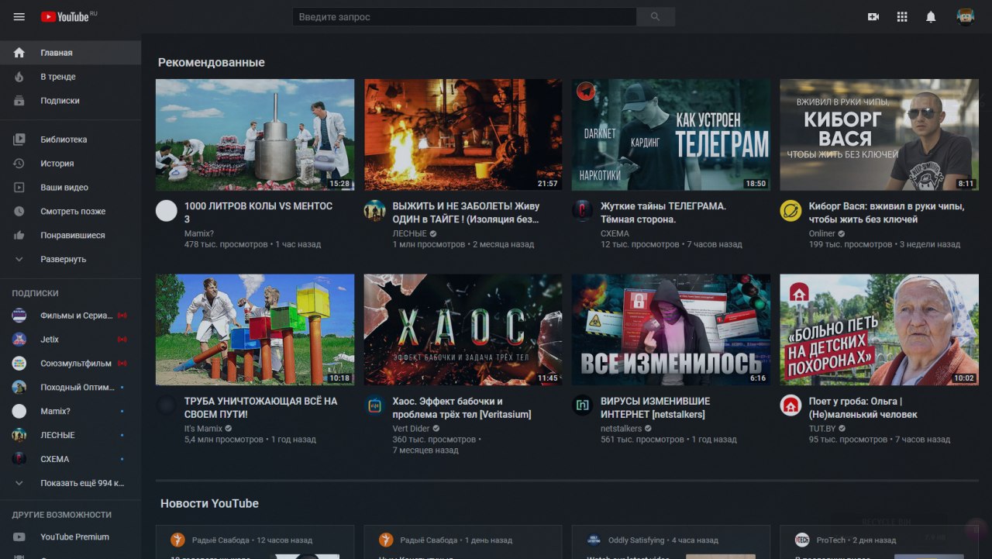Open Ваши видео in sidebar
Image resolution: width=992 pixels, height=559 pixels.
[x=71, y=188]
